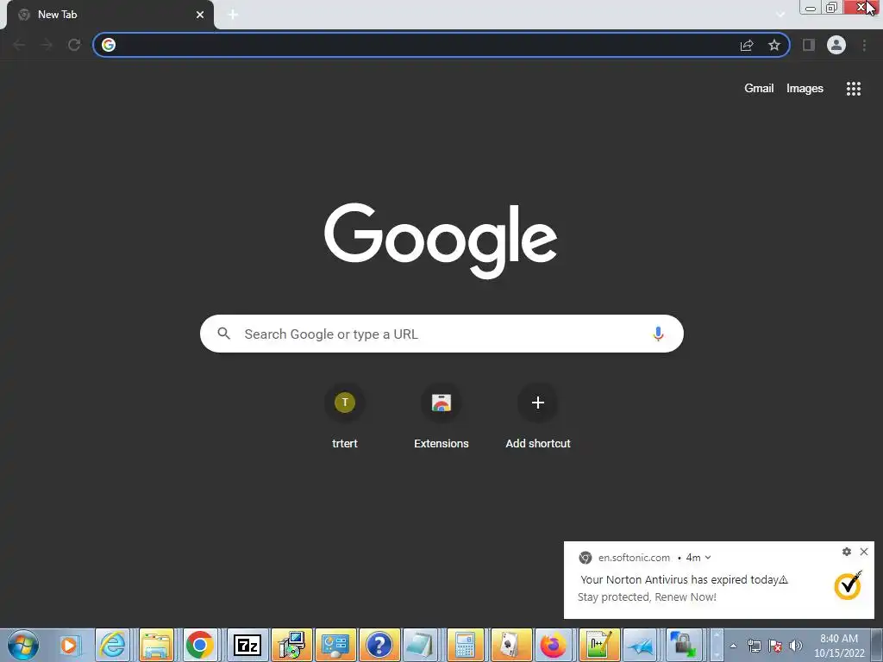Open the Google apps grid
The height and width of the screenshot is (662, 883).
[x=854, y=89]
